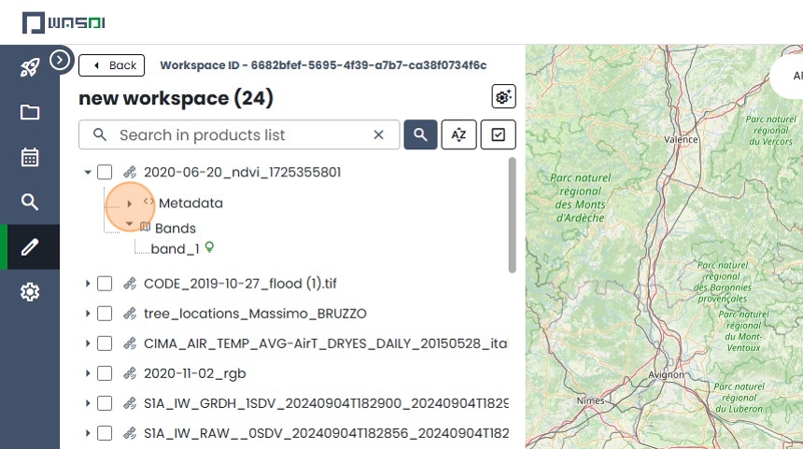Expand the tree_locations_Massimo_BRUZZO product
Screen dimensions: 803x449
(88, 314)
